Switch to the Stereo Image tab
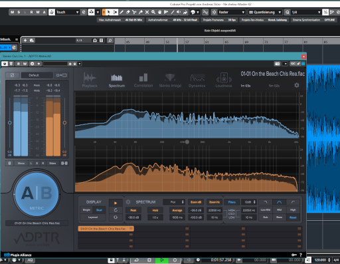Viewport: 340px width, 264px height. (x=170, y=80)
